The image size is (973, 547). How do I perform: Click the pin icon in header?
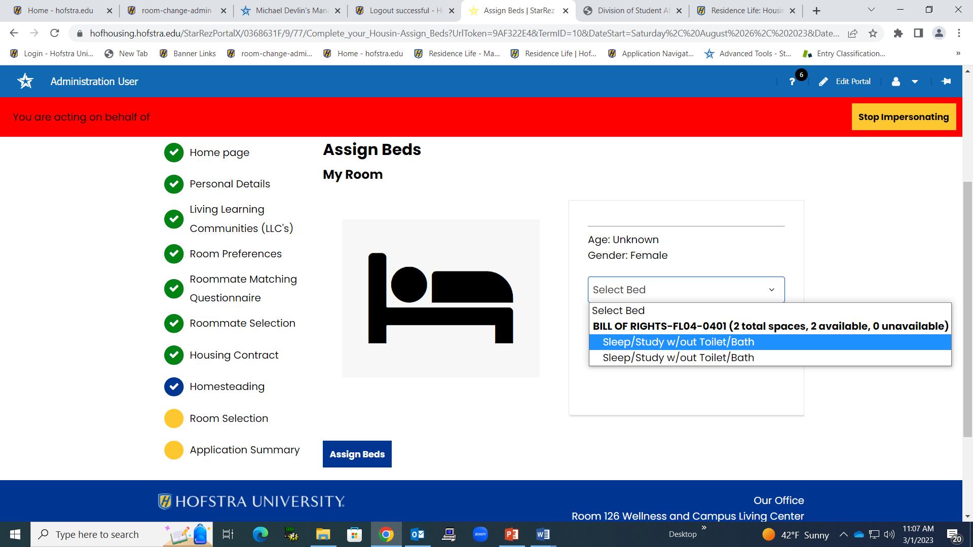coord(946,82)
